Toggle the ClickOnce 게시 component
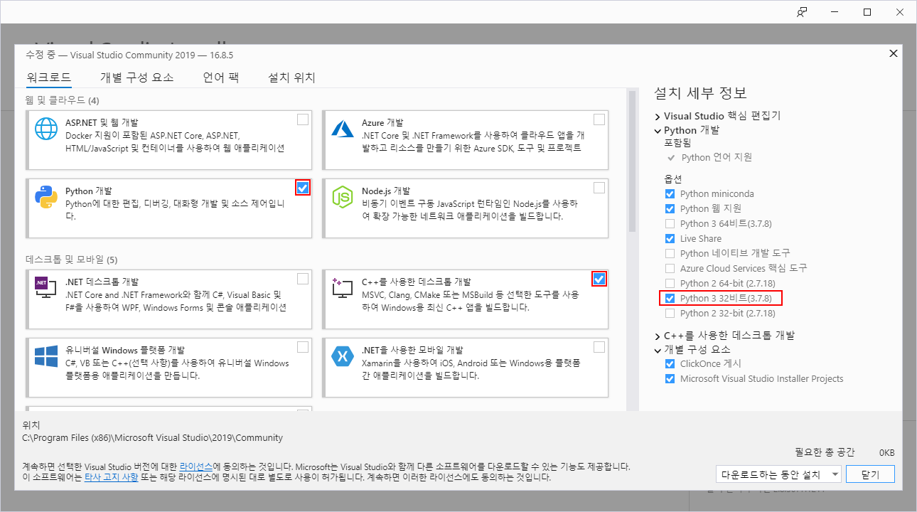Screen dimensions: 917x512 pyautogui.click(x=670, y=363)
